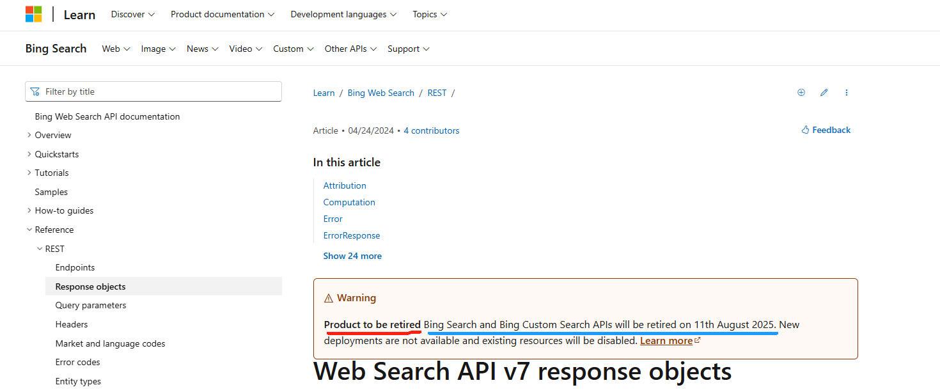Viewport: 940px width, 392px height.
Task: Open the Video menu
Action: (246, 49)
